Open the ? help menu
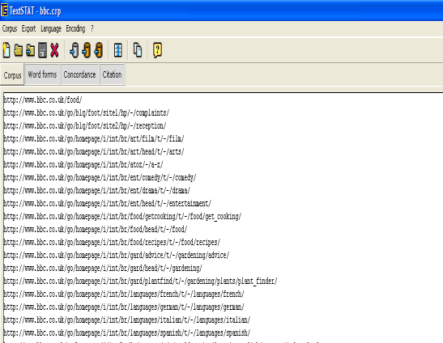Image resolution: width=443 pixels, height=343 pixels. (x=92, y=28)
